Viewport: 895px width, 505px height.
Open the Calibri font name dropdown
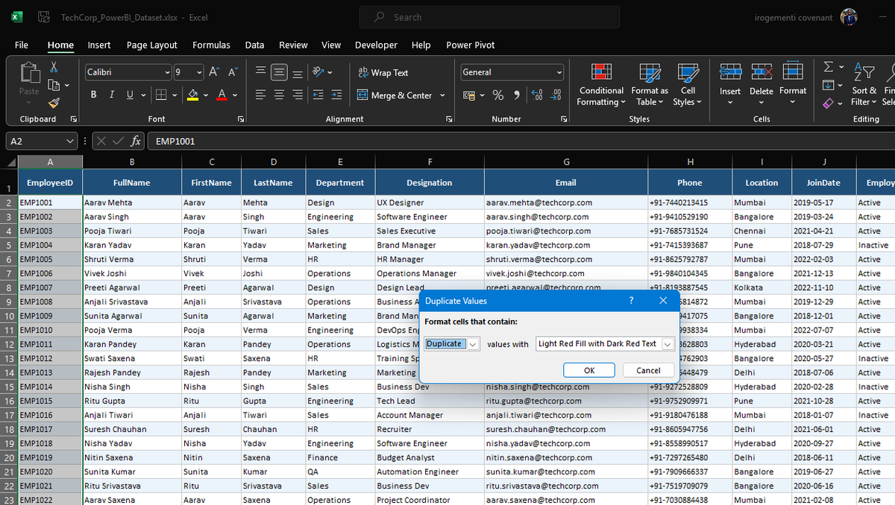point(168,72)
